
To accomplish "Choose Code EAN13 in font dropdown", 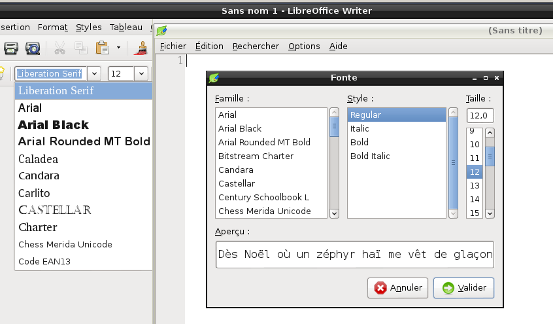I will pyautogui.click(x=84, y=261).
